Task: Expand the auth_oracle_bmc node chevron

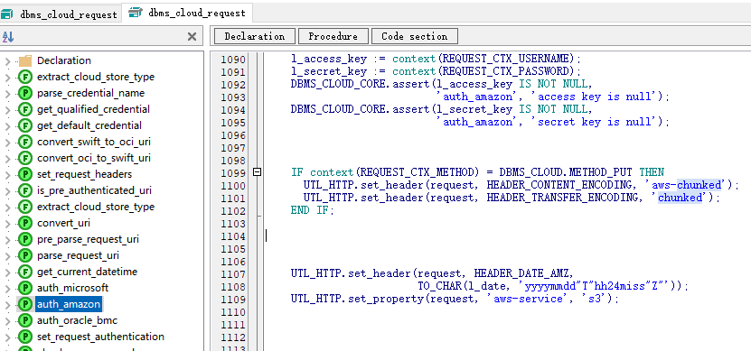Action: (x=7, y=321)
